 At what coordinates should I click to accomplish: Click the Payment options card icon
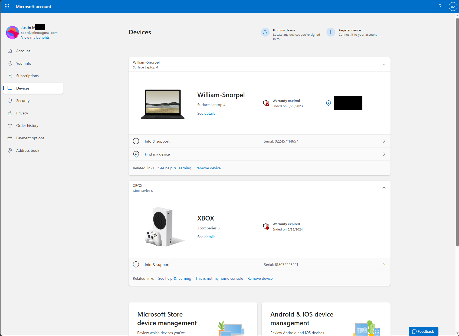pos(10,138)
